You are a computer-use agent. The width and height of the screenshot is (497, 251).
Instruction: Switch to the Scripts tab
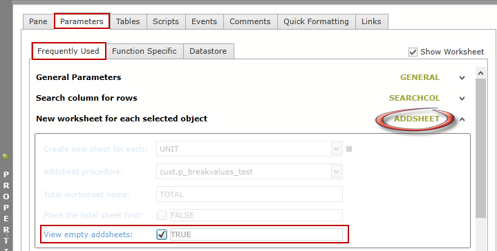[x=166, y=21]
